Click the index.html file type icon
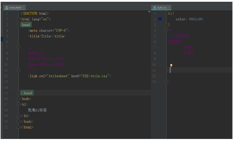 [x=6, y=8]
